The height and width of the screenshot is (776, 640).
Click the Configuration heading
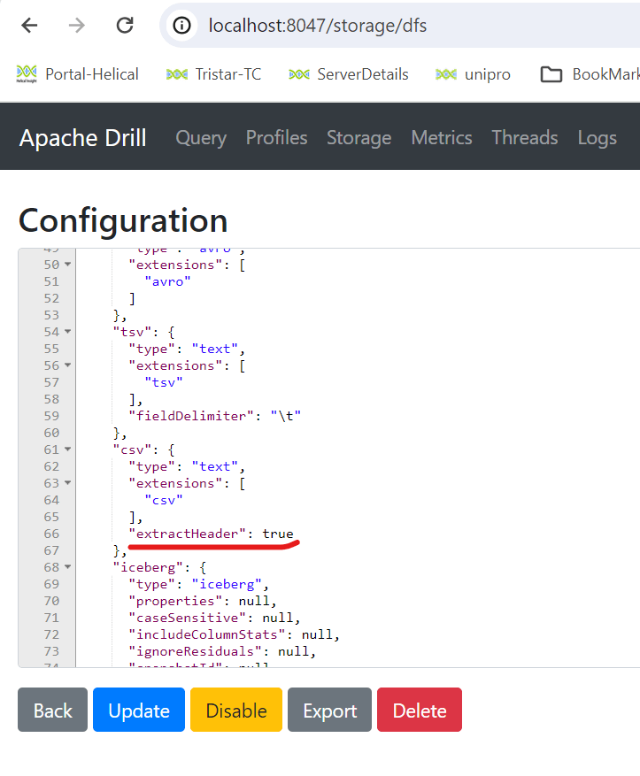click(x=123, y=220)
